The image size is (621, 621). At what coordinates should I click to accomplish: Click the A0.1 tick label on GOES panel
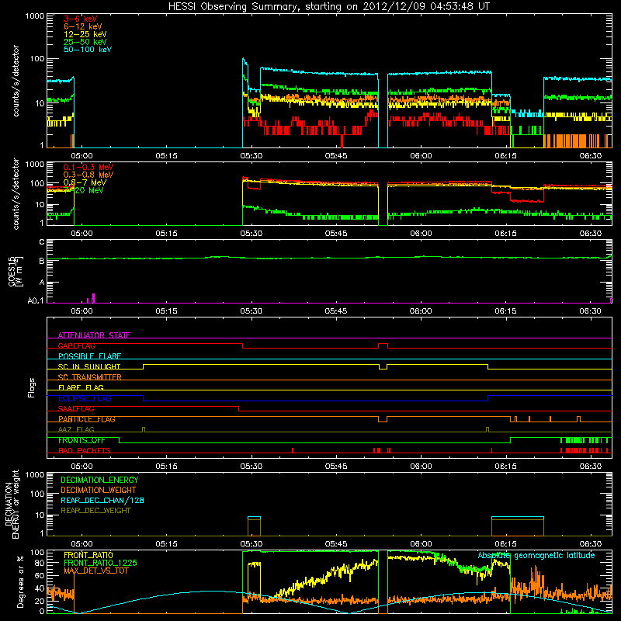tap(36, 300)
